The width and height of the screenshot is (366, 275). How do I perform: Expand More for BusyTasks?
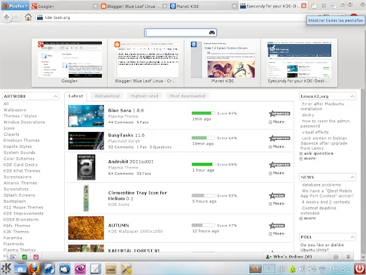[276, 147]
